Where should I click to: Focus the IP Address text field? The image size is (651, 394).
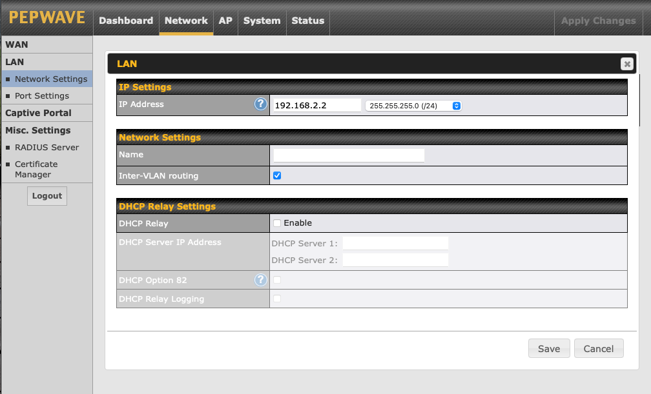(x=316, y=106)
